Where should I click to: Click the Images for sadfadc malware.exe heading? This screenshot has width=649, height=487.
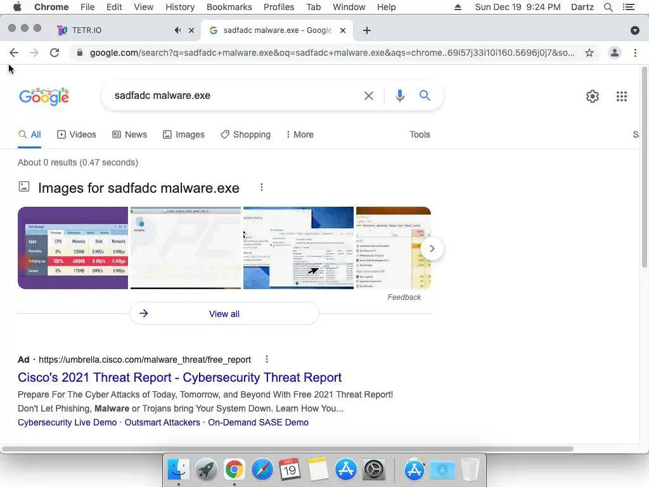139,188
